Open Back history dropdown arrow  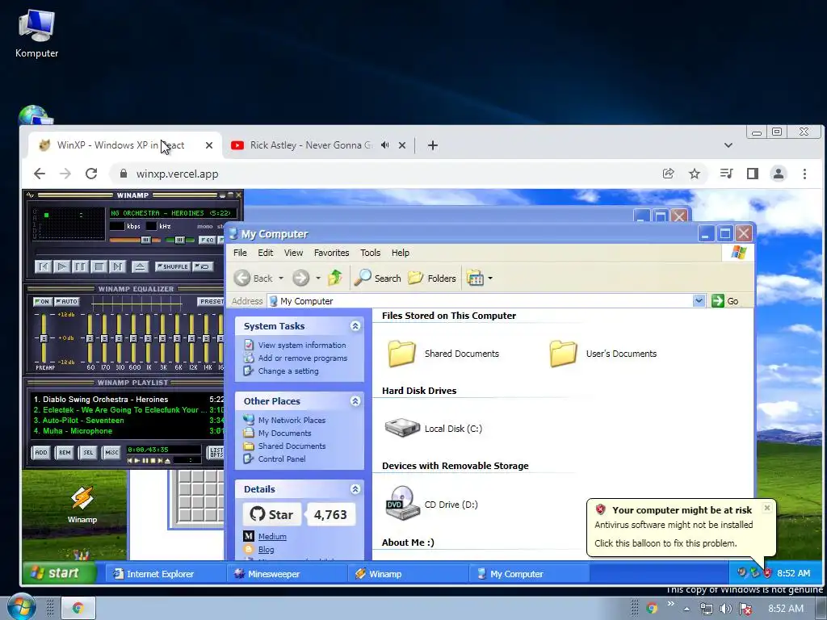(281, 278)
